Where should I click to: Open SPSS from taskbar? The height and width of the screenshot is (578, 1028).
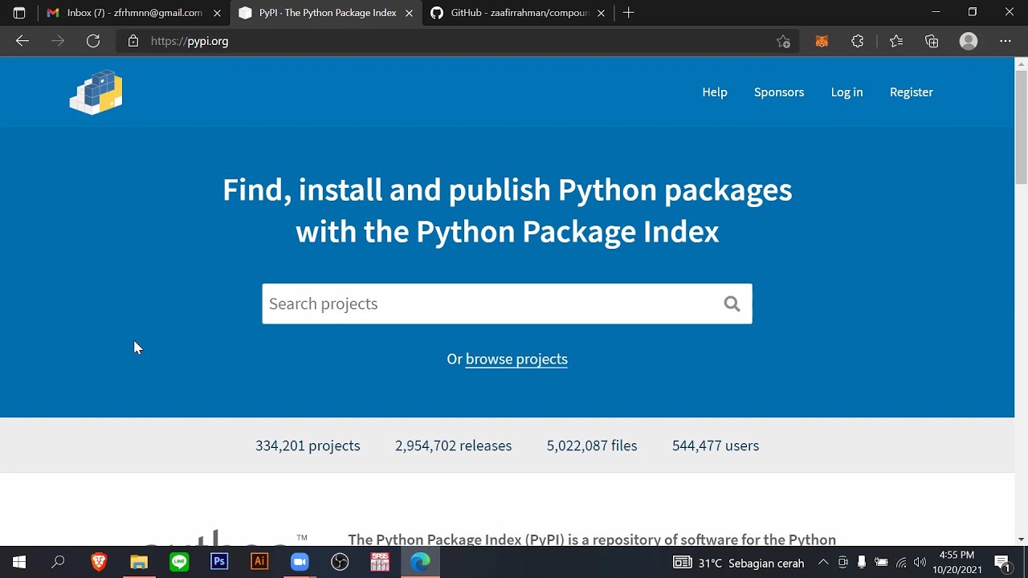click(380, 562)
